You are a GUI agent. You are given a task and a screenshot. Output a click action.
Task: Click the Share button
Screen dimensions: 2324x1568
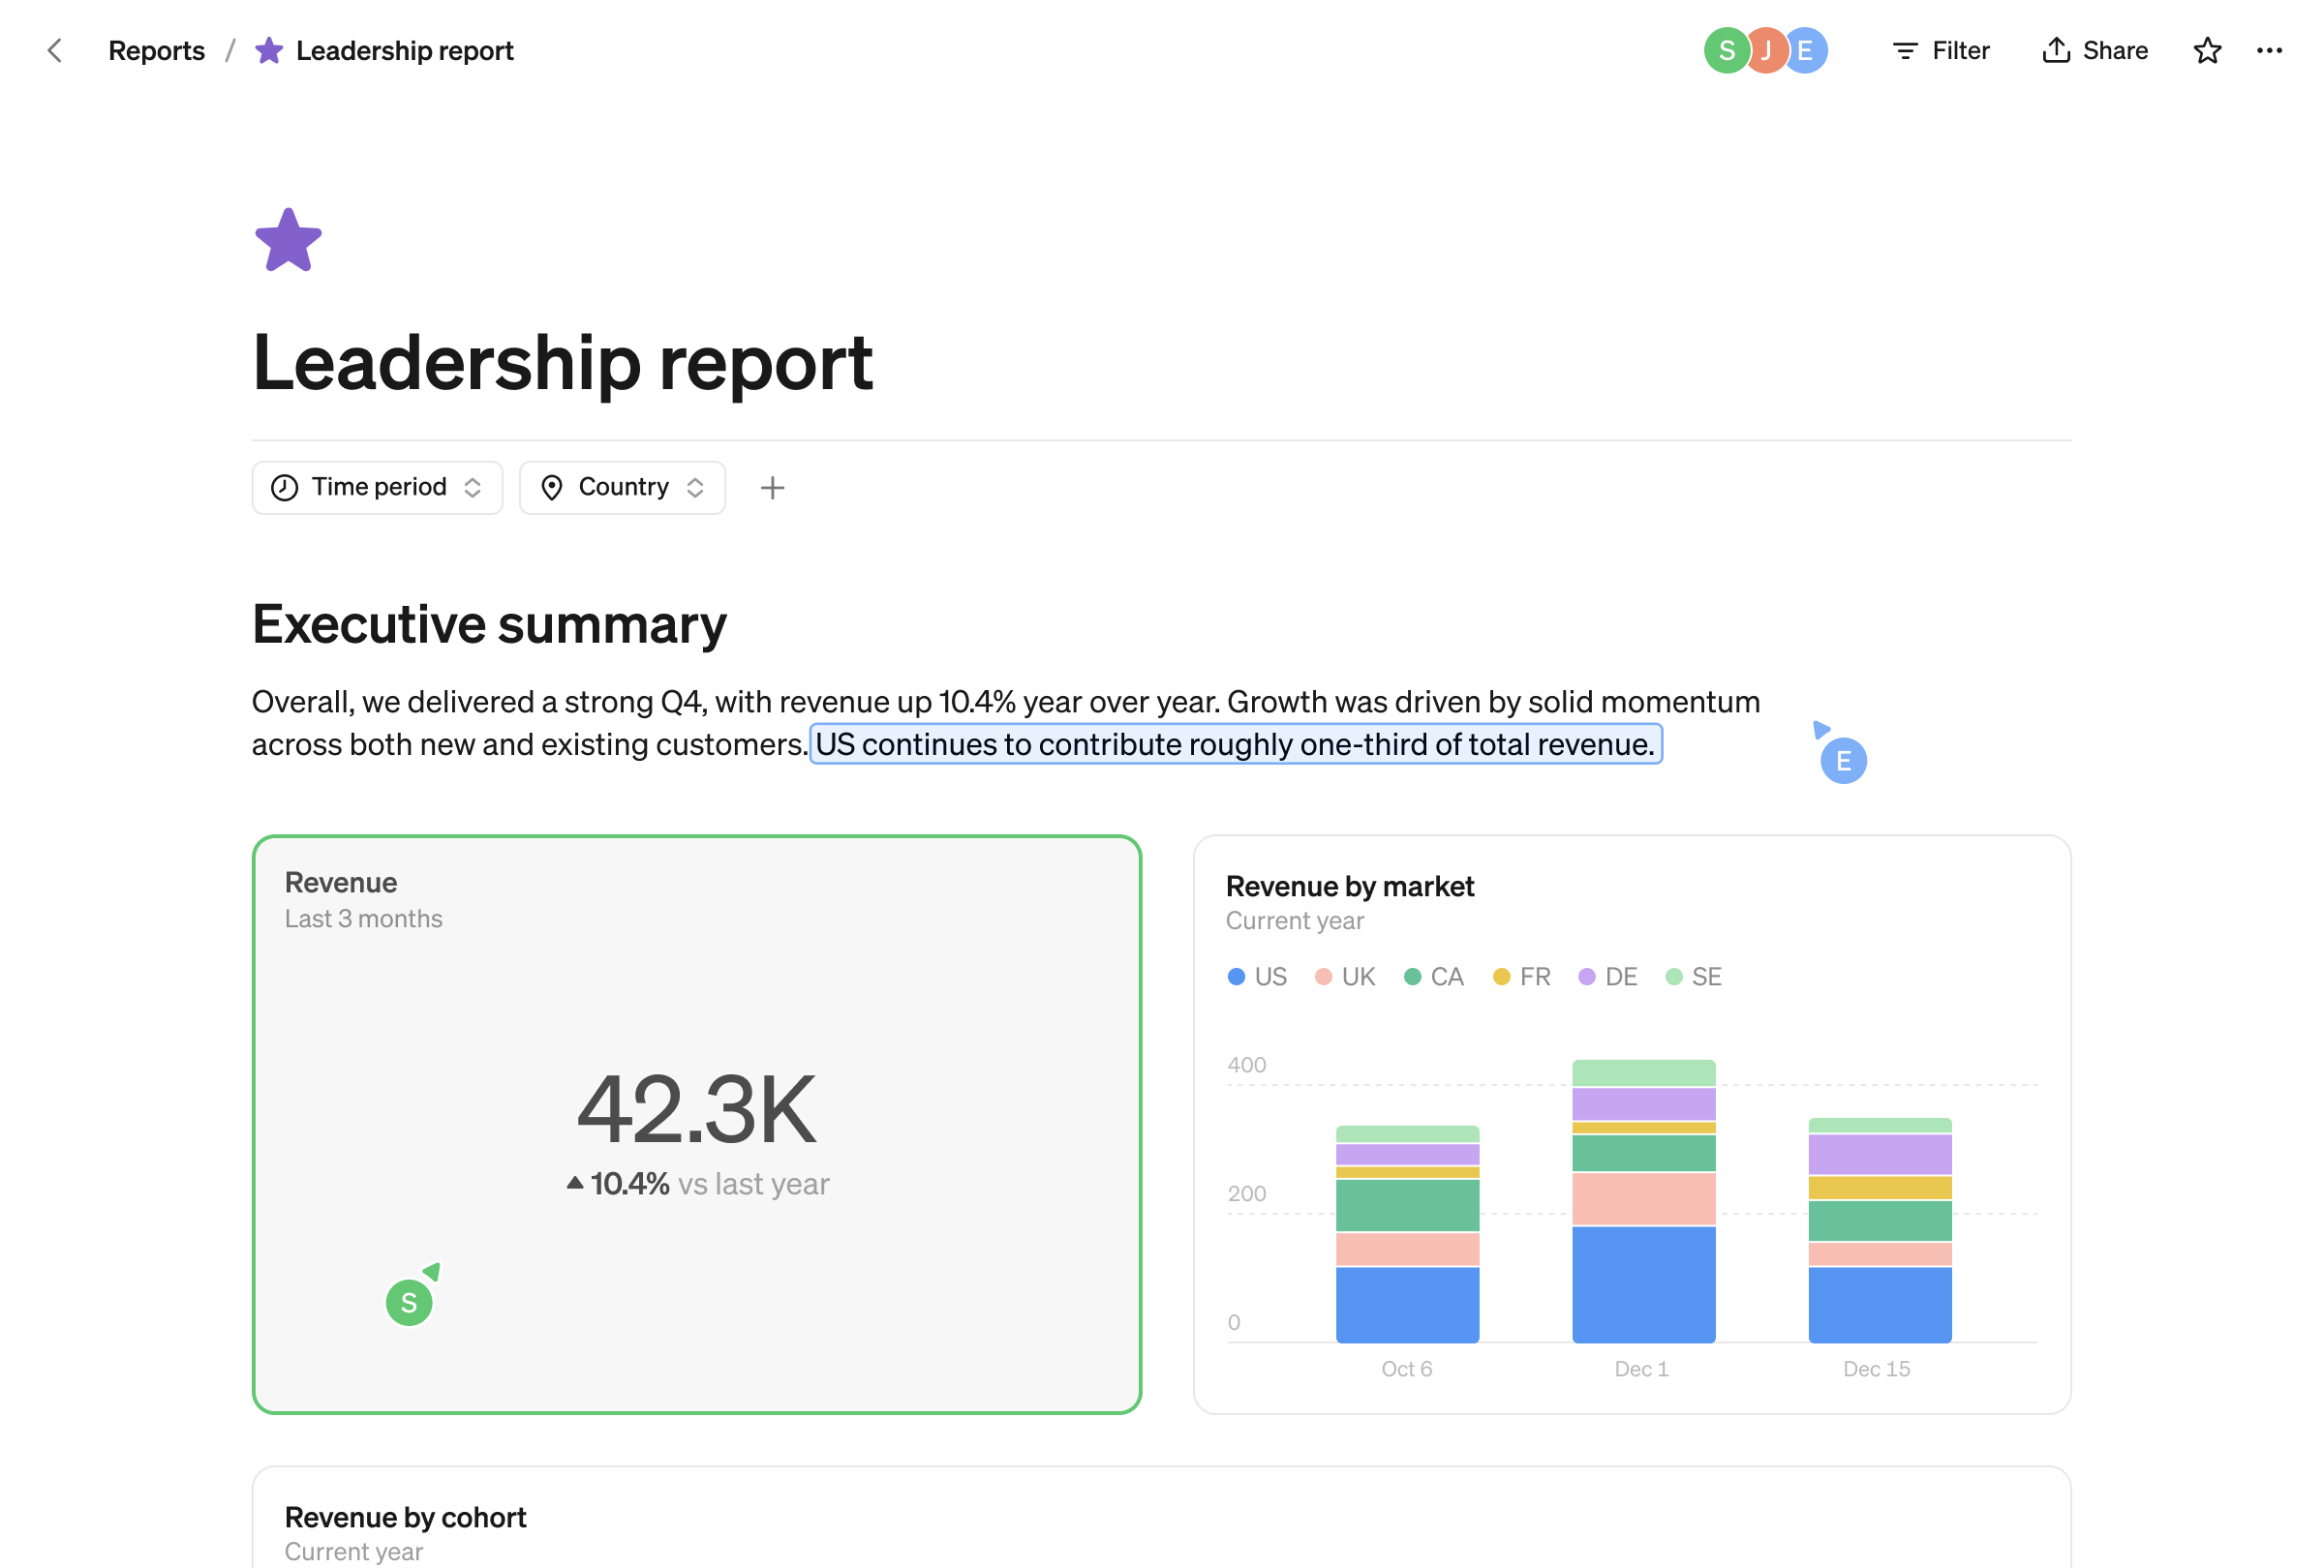(2095, 50)
